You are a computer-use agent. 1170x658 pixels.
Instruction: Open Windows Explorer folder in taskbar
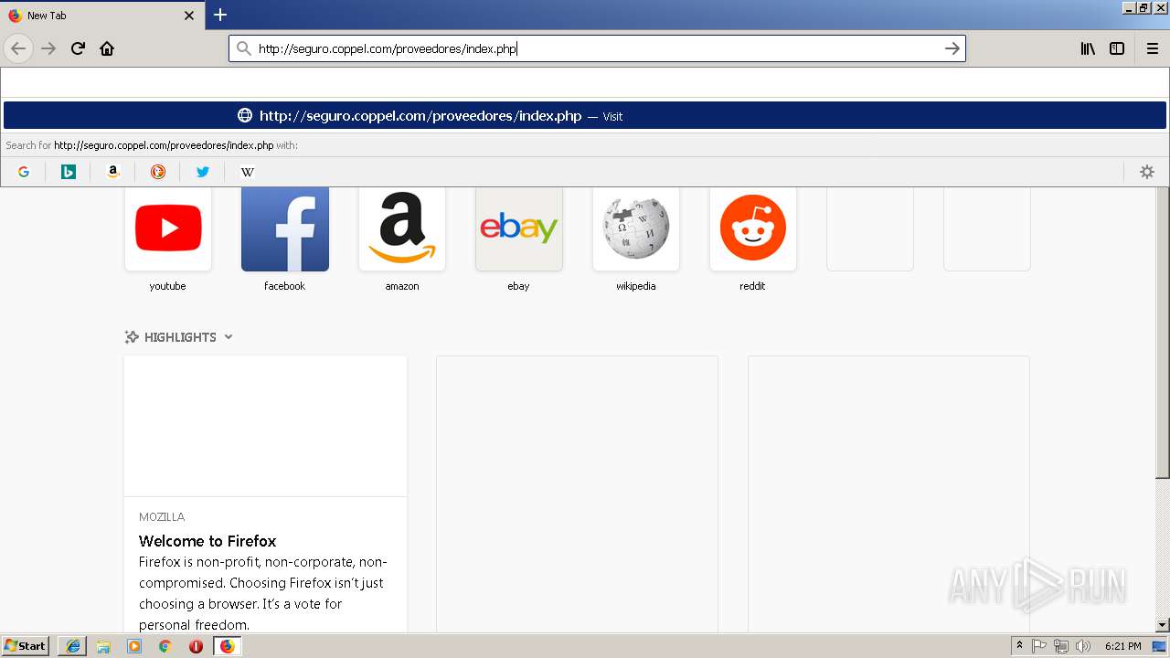pos(103,646)
